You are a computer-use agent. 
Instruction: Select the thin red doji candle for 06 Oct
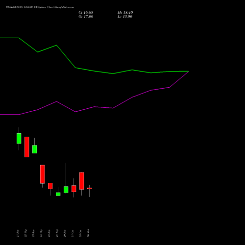coord(90,189)
